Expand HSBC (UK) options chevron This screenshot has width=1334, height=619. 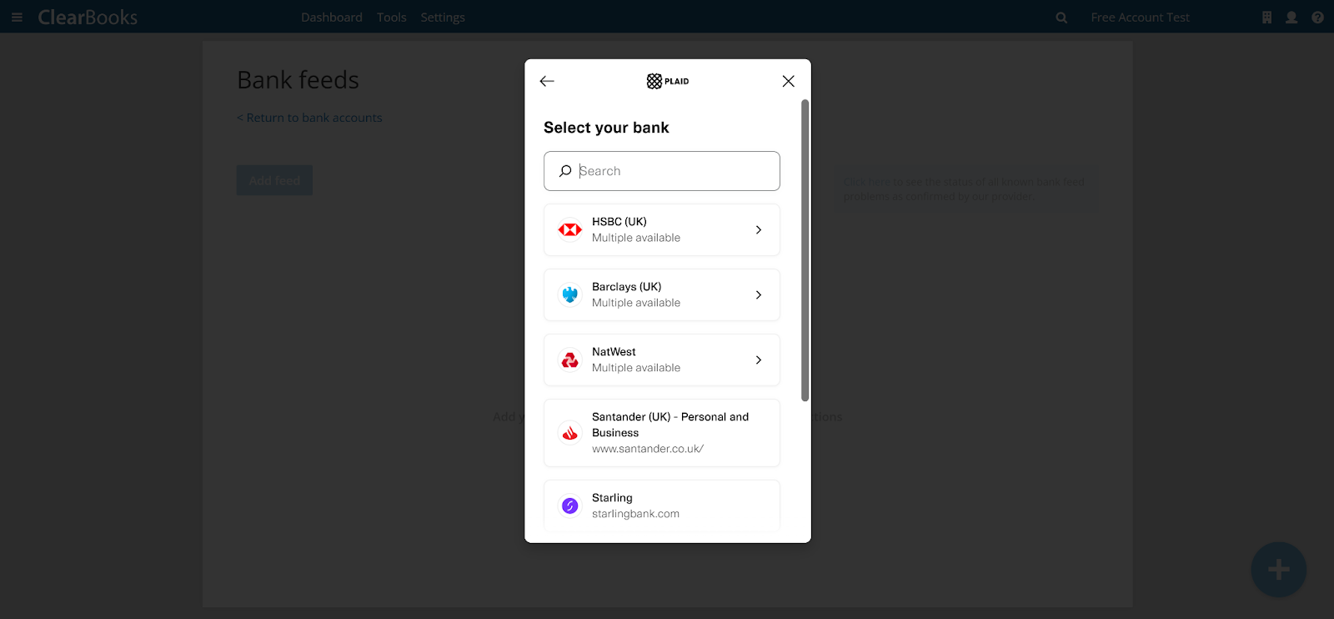click(759, 229)
